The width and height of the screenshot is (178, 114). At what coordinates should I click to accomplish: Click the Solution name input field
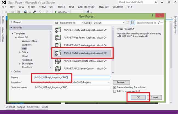pyautogui.click(x=72, y=87)
